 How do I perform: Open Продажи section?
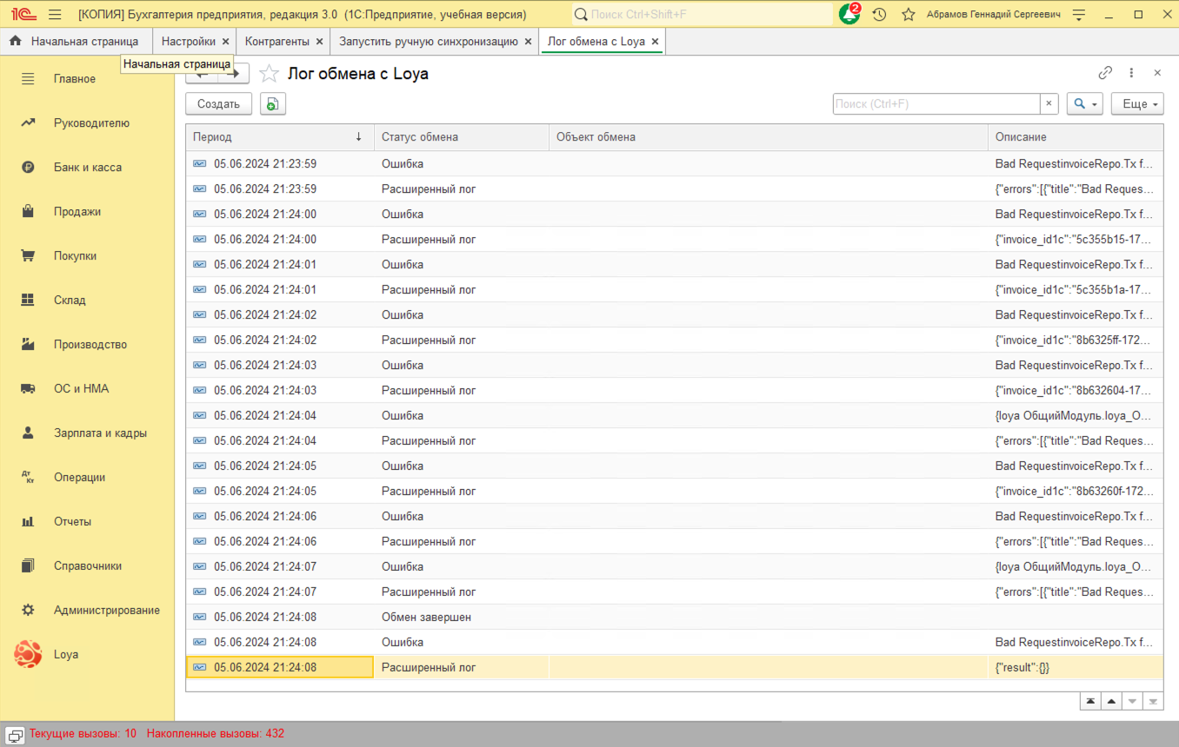87,212
